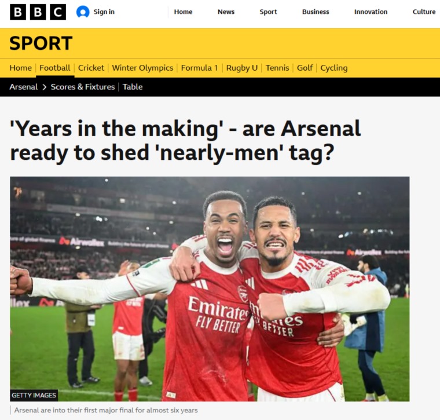Image resolution: width=440 pixels, height=420 pixels.
Task: Open the Sport section in top bar
Action: pos(268,12)
